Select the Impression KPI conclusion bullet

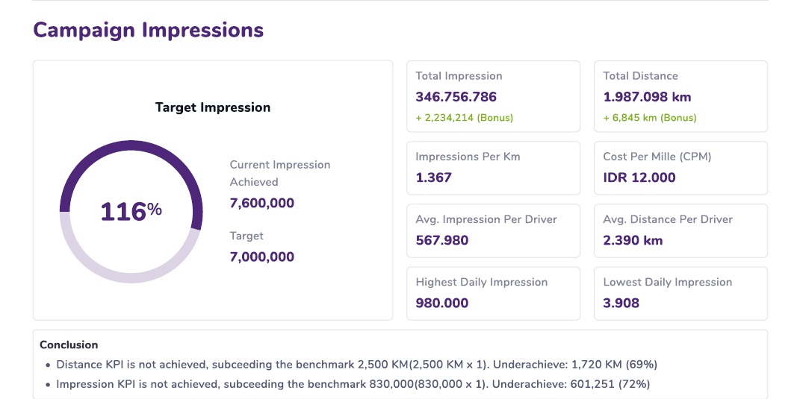(x=353, y=384)
